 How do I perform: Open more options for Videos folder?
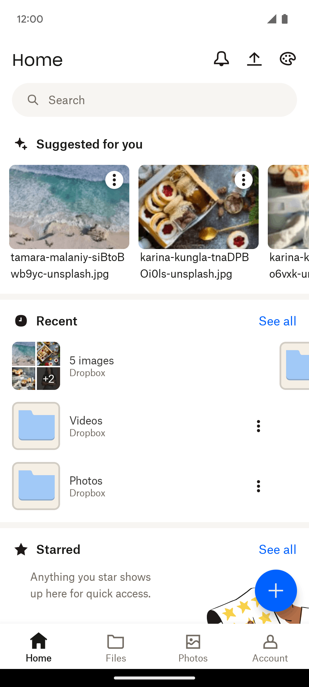(258, 426)
